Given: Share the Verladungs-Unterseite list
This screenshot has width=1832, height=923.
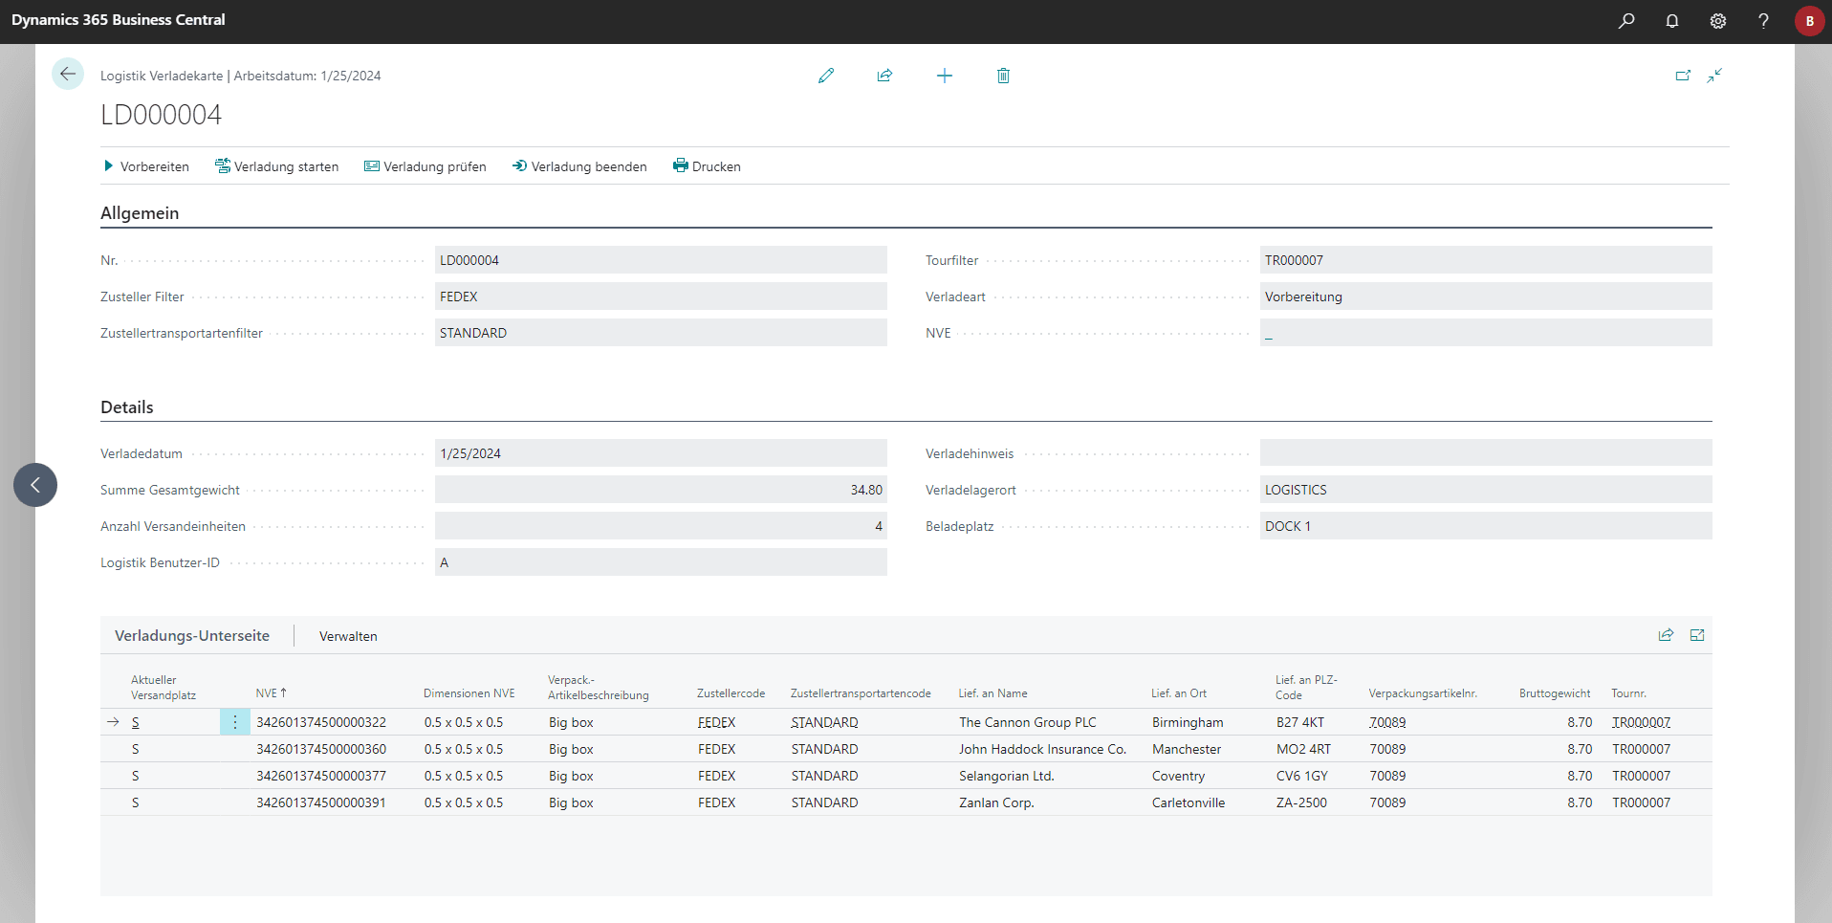Looking at the screenshot, I should click(1666, 635).
